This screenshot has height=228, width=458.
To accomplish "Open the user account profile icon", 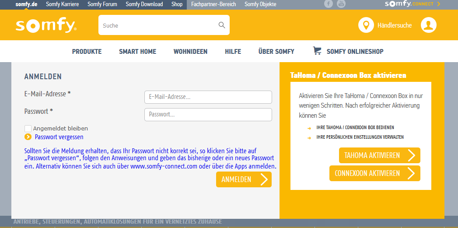I will pyautogui.click(x=429, y=25).
